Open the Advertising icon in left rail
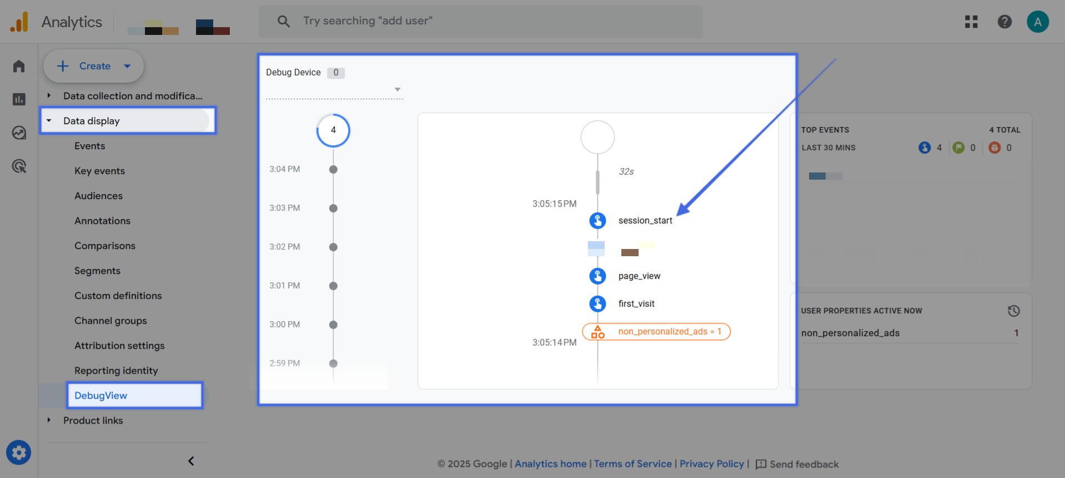Image resolution: width=1065 pixels, height=478 pixels. coord(19,166)
